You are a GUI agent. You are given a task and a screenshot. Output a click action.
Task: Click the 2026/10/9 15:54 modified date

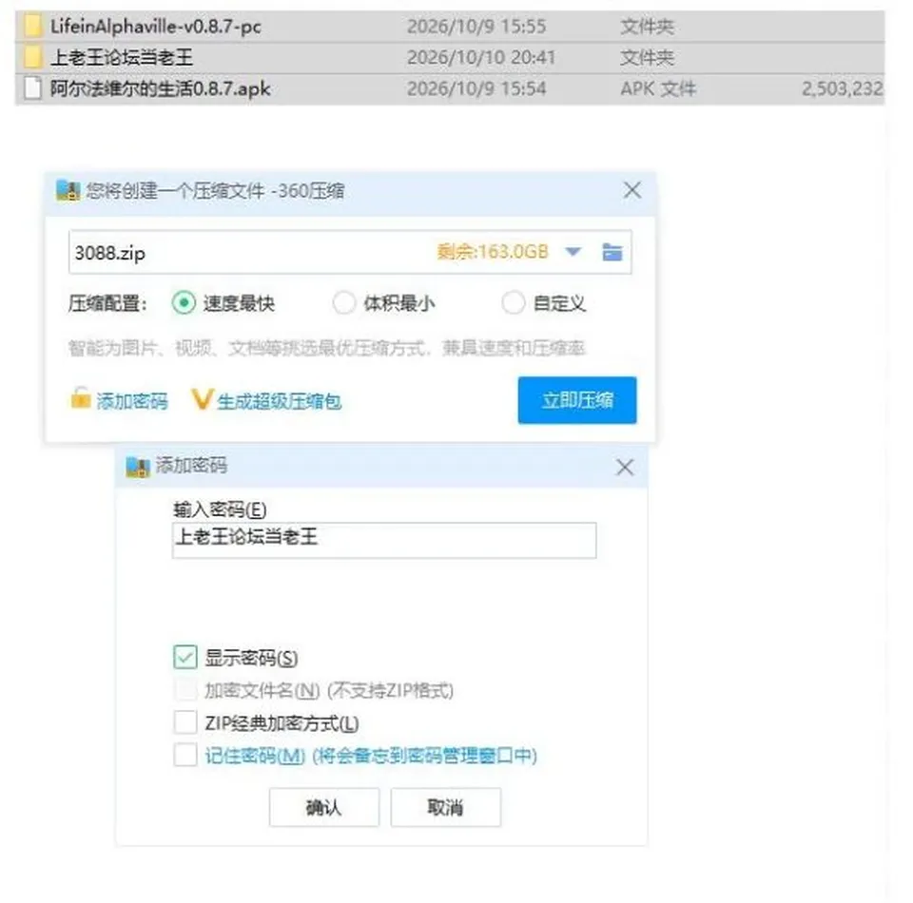point(476,89)
